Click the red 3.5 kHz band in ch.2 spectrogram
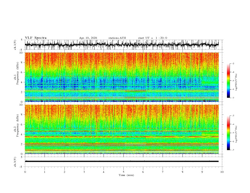The image size is (250, 193). (122, 137)
